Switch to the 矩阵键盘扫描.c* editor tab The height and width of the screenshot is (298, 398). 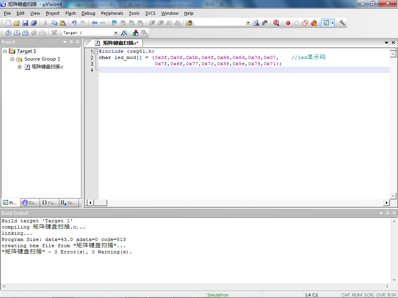[x=117, y=43]
